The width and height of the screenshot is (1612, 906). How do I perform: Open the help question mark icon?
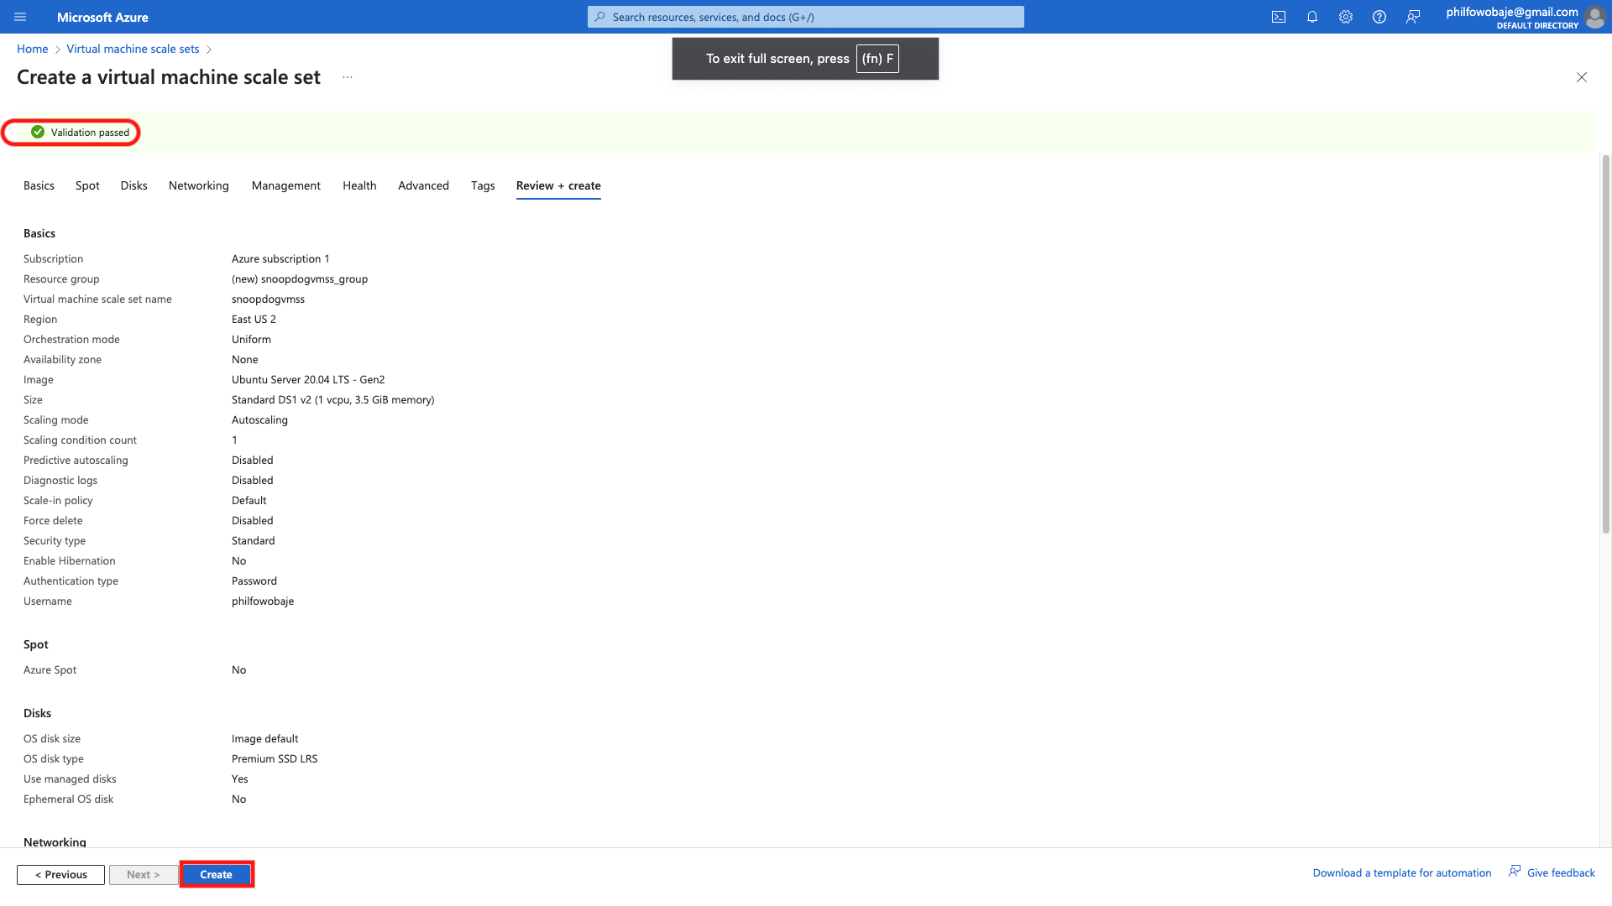pos(1379,17)
